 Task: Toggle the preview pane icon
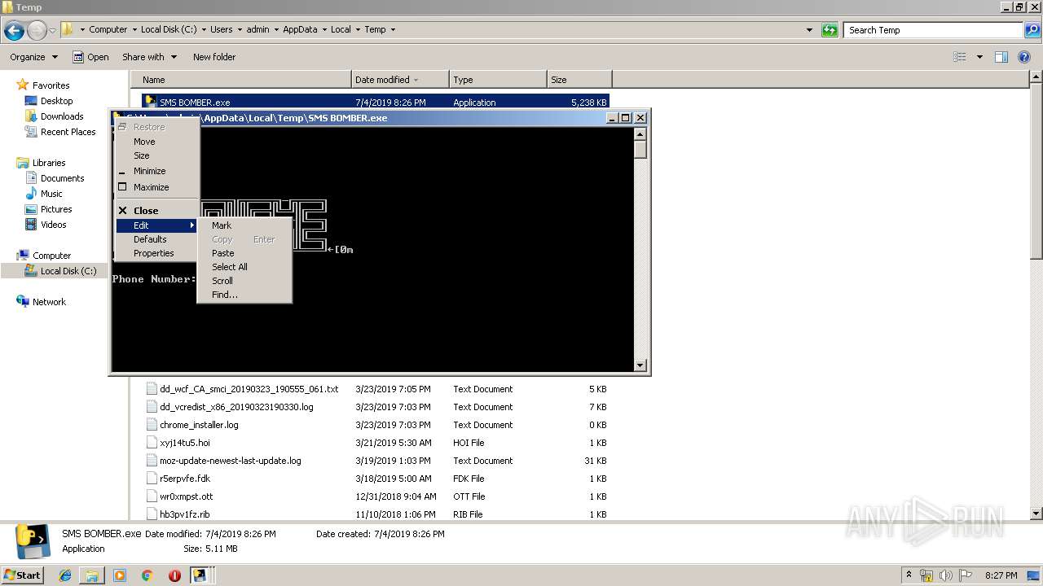pos(1001,57)
